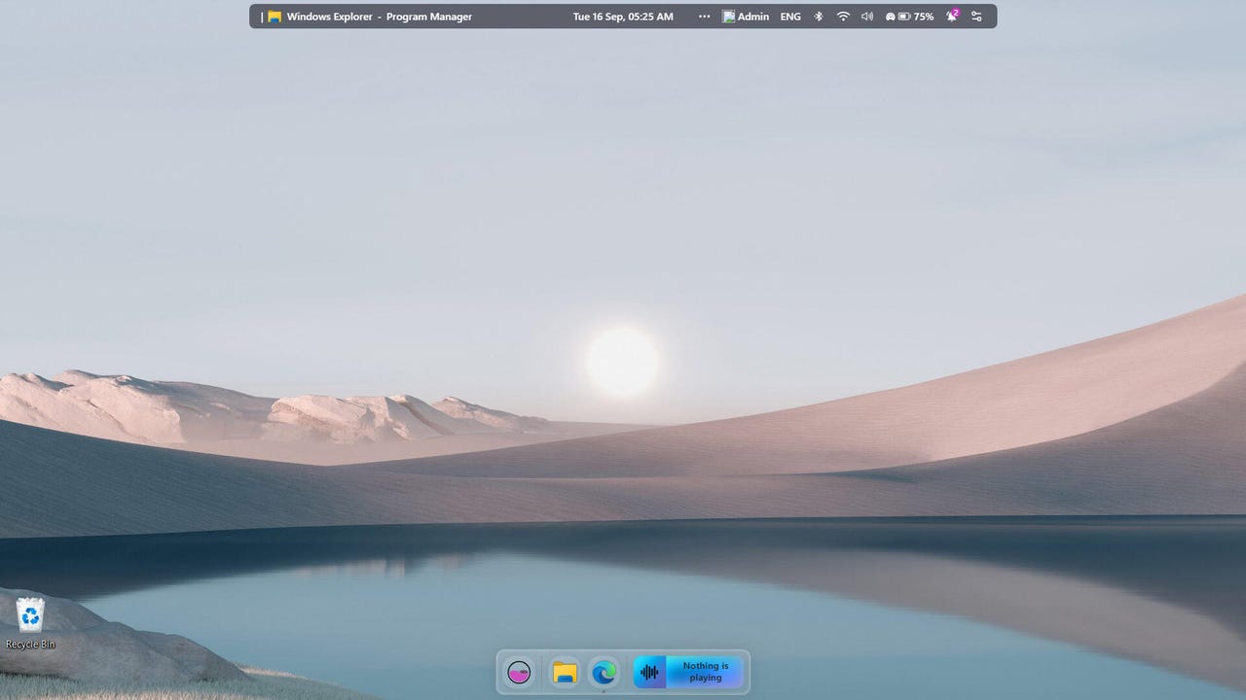Image resolution: width=1246 pixels, height=700 pixels.
Task: Open the Seelen UI launcher in the dock
Action: point(519,672)
